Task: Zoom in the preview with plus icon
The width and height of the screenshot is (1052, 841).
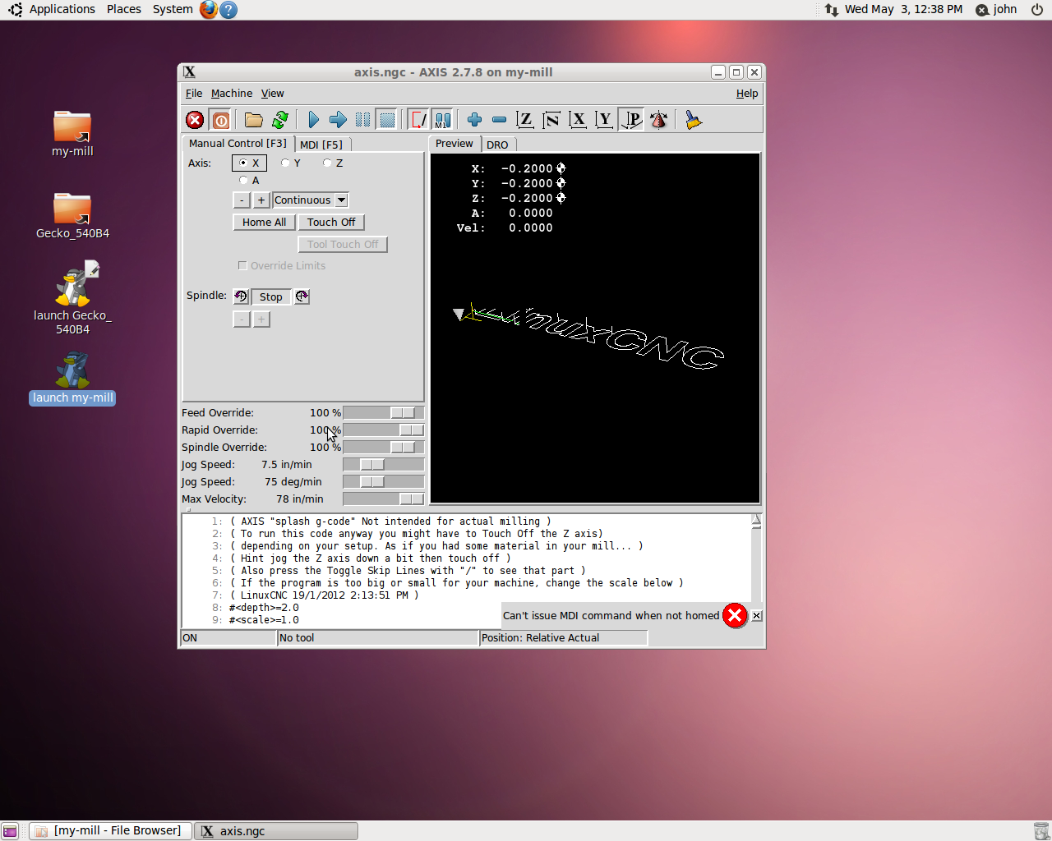Action: (x=474, y=120)
